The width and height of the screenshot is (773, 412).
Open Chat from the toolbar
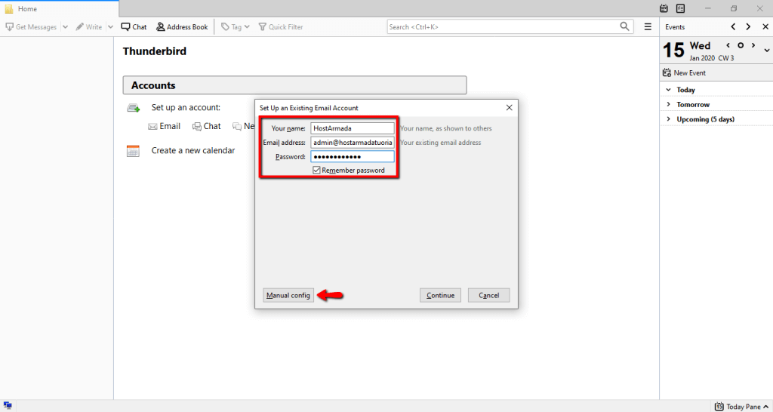coord(134,27)
